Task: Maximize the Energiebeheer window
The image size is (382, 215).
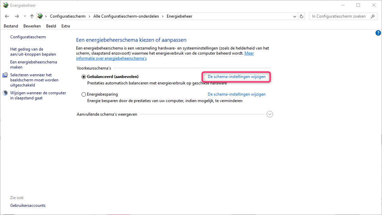Action: click(x=358, y=5)
